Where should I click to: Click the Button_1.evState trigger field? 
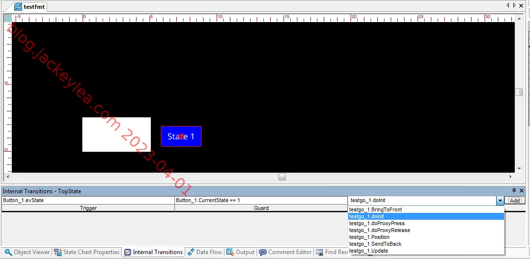pyautogui.click(x=88, y=200)
